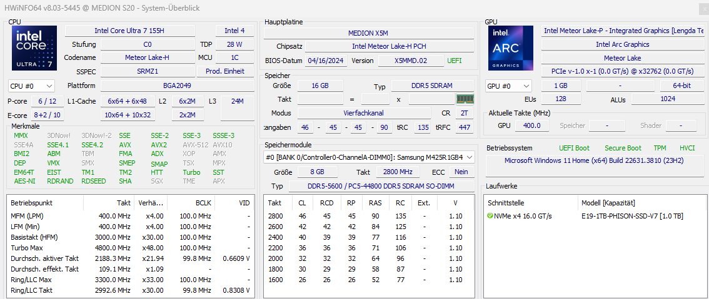Screen dimensions: 709x299
Task: Select the Durchsch. aktiver Takt row
Action: click(130, 258)
